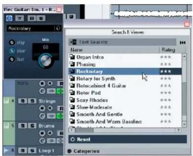
Task: Open channel settings (e) for mono track
Action: tap(42, 91)
